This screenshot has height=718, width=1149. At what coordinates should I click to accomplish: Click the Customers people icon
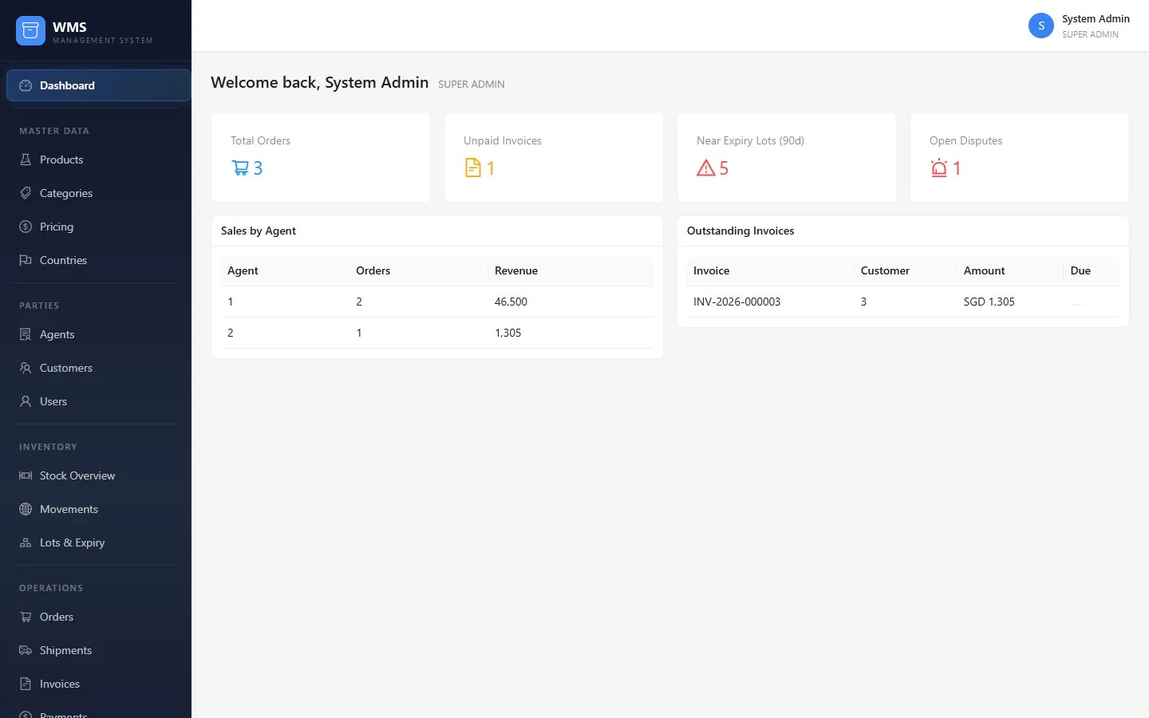[x=26, y=368]
